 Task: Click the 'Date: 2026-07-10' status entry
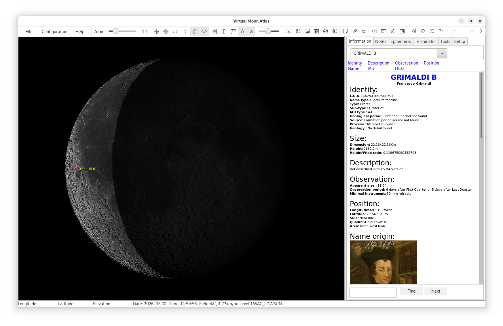pyautogui.click(x=149, y=304)
